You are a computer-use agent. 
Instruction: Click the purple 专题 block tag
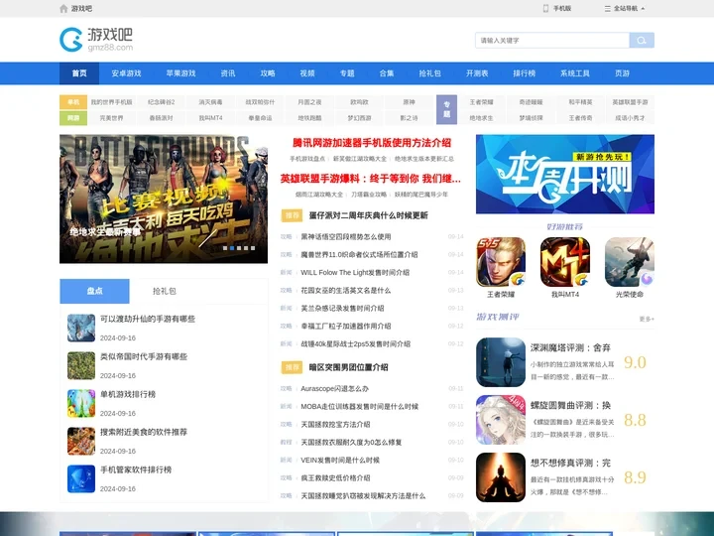(446, 109)
